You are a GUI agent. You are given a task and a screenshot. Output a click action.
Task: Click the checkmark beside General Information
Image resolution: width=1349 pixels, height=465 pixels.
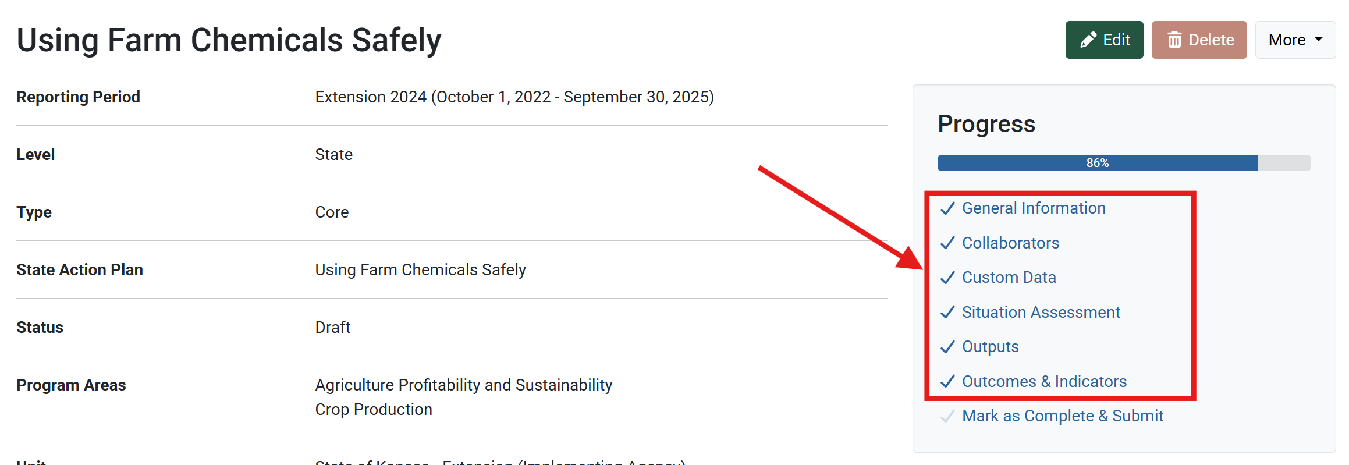tap(947, 208)
